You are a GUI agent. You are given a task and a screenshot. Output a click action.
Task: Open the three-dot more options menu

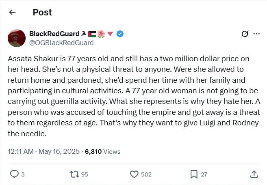256,34
